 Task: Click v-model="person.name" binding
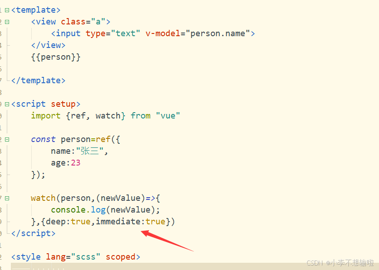pyautogui.click(x=198, y=33)
